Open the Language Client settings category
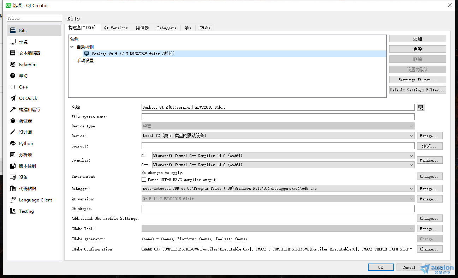Image resolution: width=458 pixels, height=278 pixels. click(34, 200)
